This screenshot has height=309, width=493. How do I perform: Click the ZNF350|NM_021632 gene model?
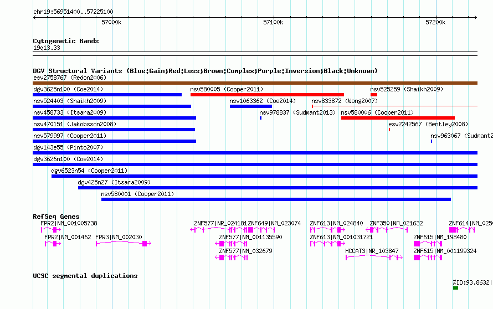pos(387,230)
